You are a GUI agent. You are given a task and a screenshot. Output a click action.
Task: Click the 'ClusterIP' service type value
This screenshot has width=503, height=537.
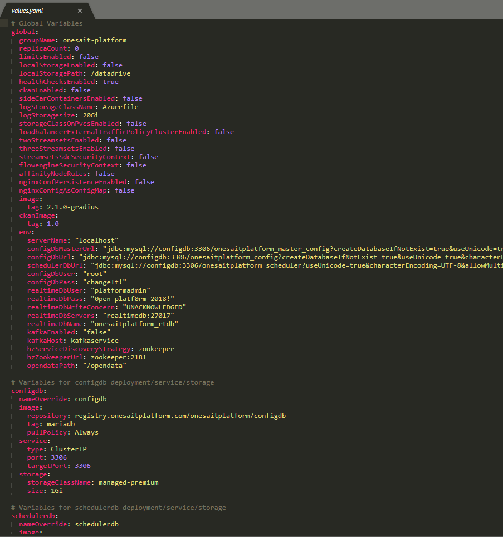coord(69,449)
